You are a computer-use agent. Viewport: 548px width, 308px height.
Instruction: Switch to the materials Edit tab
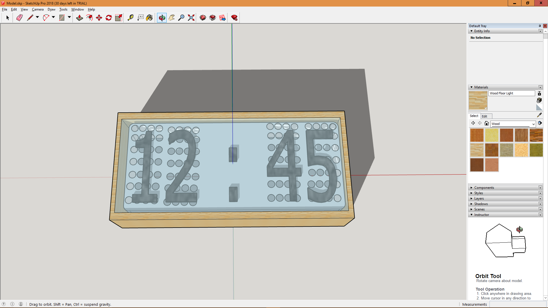tap(484, 116)
